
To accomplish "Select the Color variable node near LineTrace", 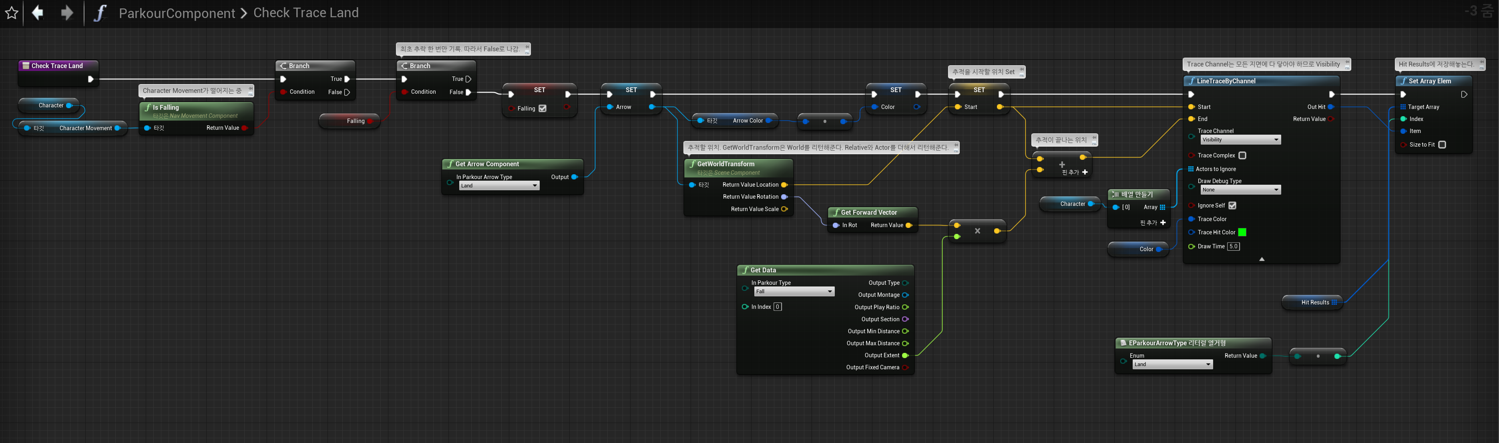I will point(1138,249).
